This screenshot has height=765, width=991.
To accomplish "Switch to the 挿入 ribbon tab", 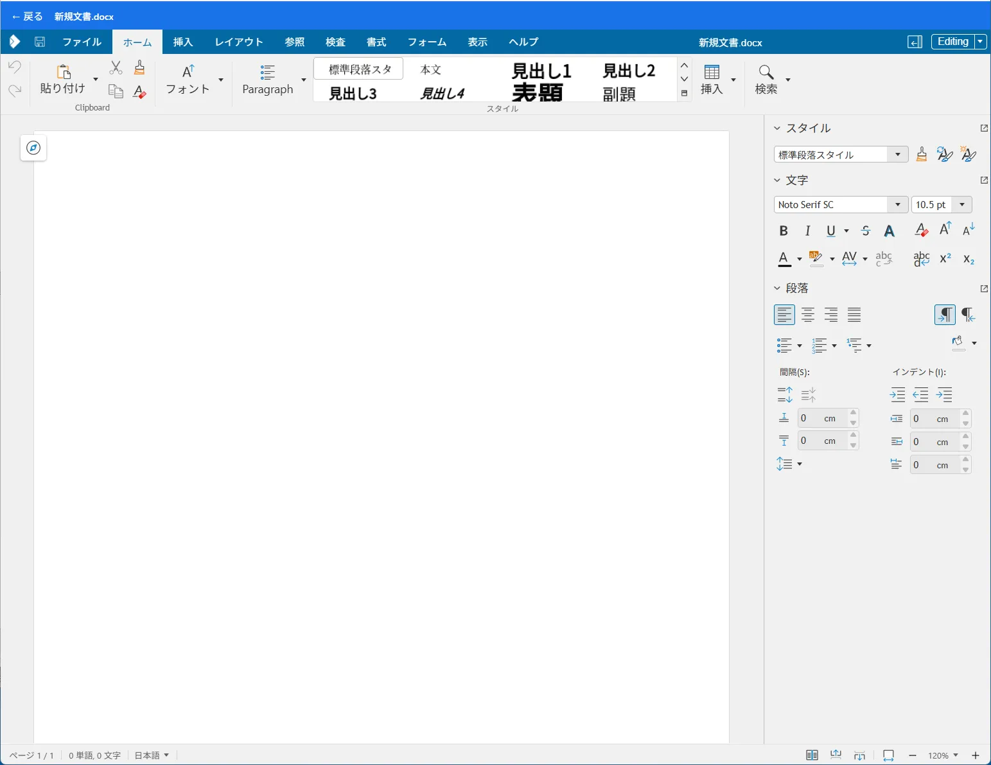I will coord(183,42).
